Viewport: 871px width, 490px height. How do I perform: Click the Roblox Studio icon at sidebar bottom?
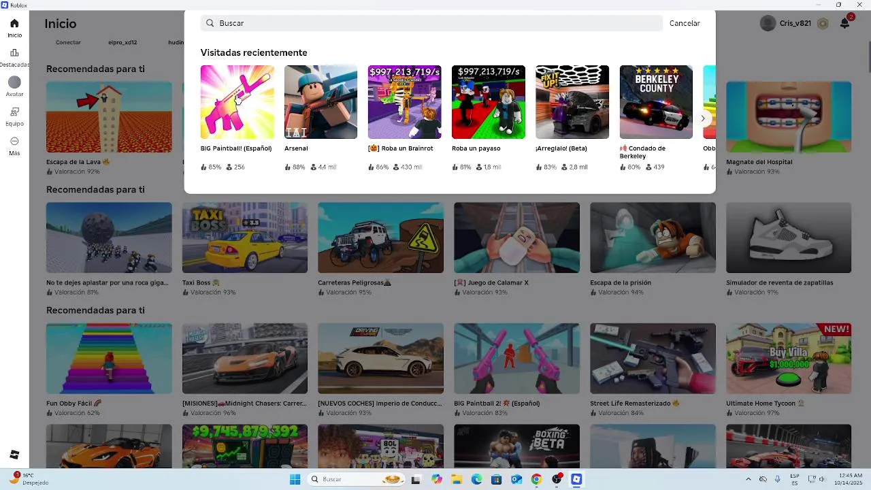14,455
